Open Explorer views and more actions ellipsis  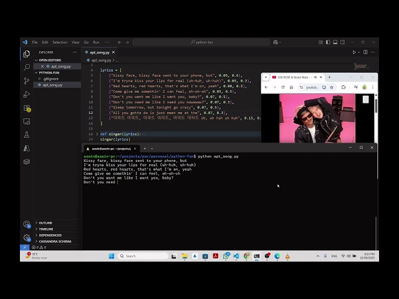pyautogui.click(x=75, y=52)
